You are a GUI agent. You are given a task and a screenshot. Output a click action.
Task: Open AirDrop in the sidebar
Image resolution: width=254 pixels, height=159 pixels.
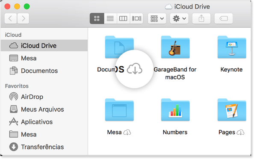(x=44, y=97)
